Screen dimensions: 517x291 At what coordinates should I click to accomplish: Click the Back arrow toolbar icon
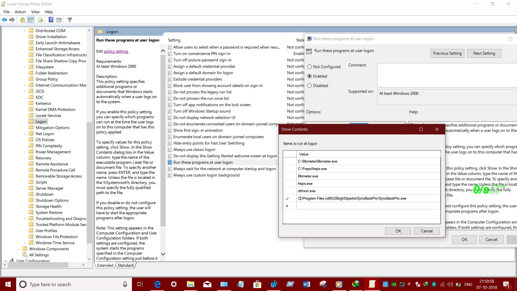pyautogui.click(x=4, y=20)
